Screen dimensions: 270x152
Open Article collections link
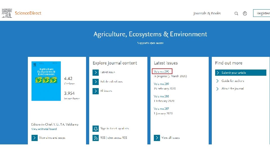tap(111, 82)
